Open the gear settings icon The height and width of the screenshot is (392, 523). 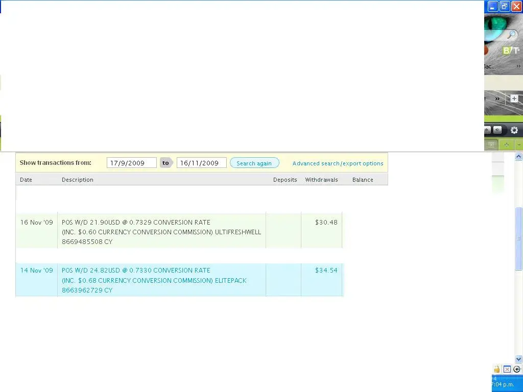514,130
